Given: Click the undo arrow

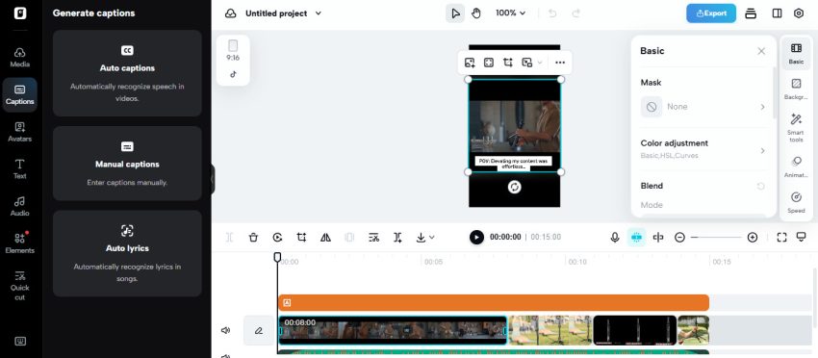Looking at the screenshot, I should (552, 13).
